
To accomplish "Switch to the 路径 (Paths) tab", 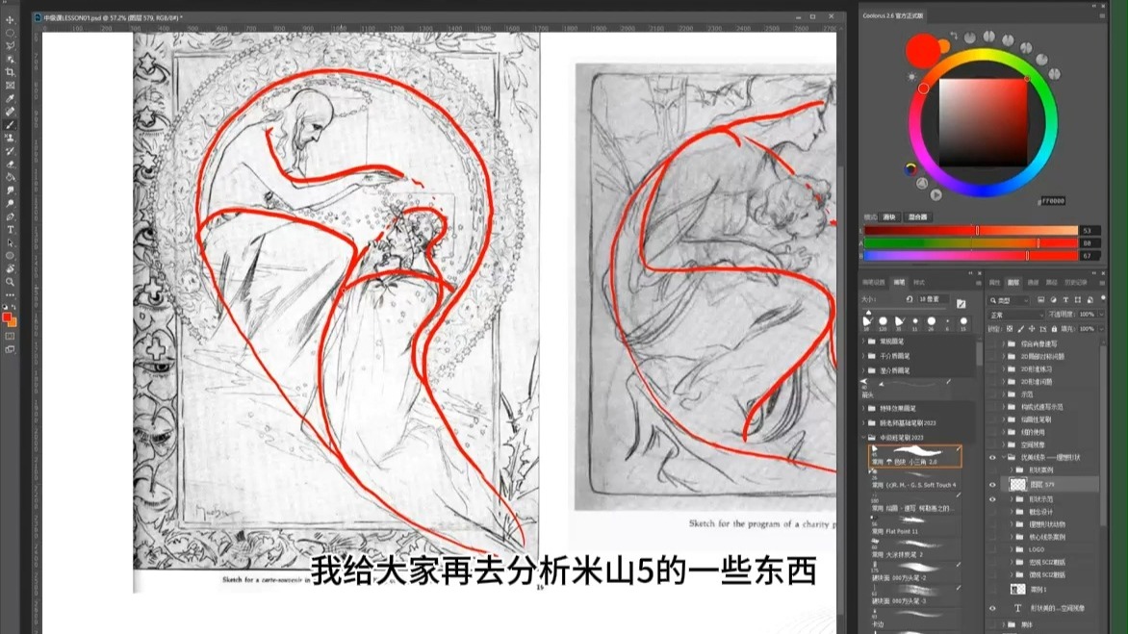I will point(1052,283).
